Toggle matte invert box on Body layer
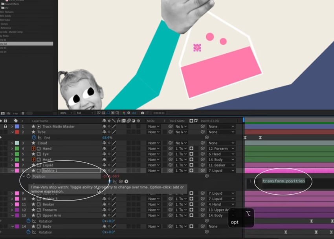Screen dimensions: 334x239 (x=191, y=226)
